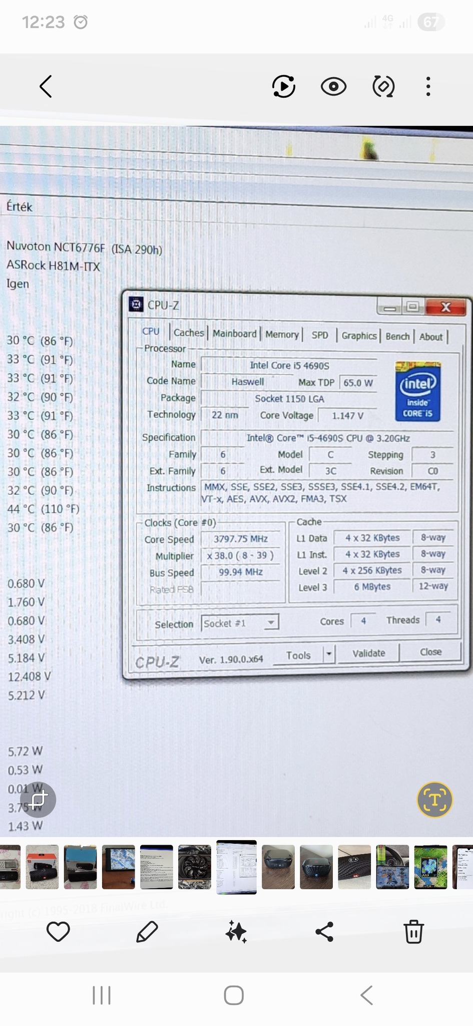Open the three-dot more options menu

tap(428, 86)
